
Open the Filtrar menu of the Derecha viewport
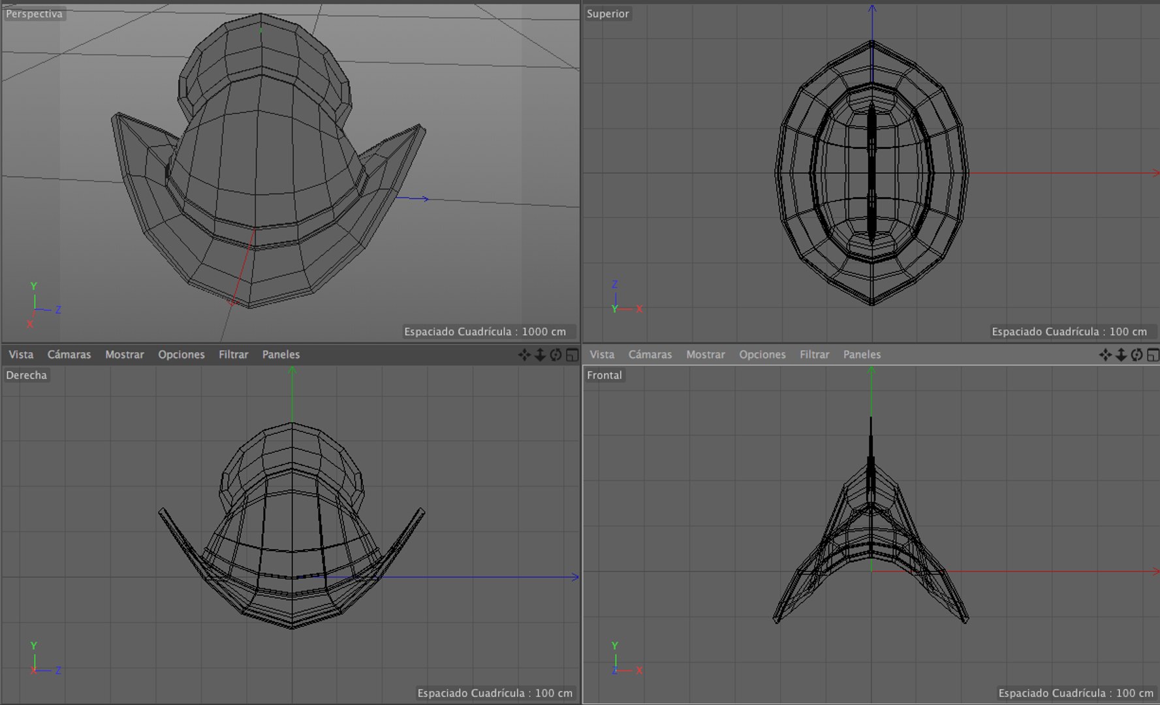click(x=234, y=354)
